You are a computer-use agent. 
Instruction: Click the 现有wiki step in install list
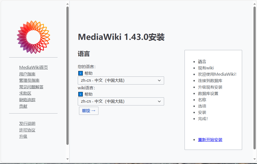(206, 68)
